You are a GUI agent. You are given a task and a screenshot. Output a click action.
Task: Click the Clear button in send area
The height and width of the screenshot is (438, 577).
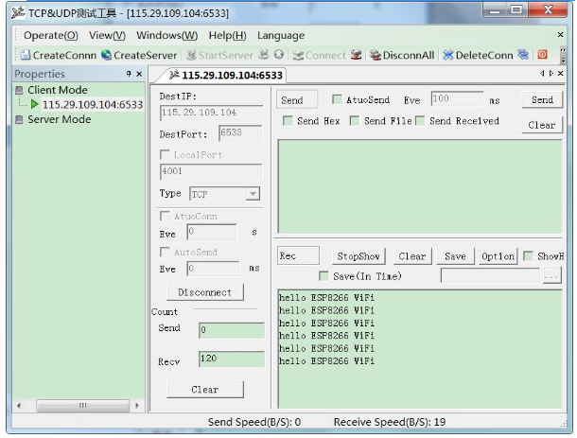542,125
